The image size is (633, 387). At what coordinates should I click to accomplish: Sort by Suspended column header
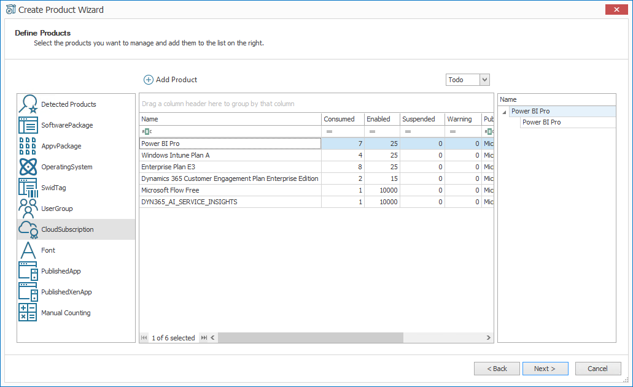tap(422, 119)
